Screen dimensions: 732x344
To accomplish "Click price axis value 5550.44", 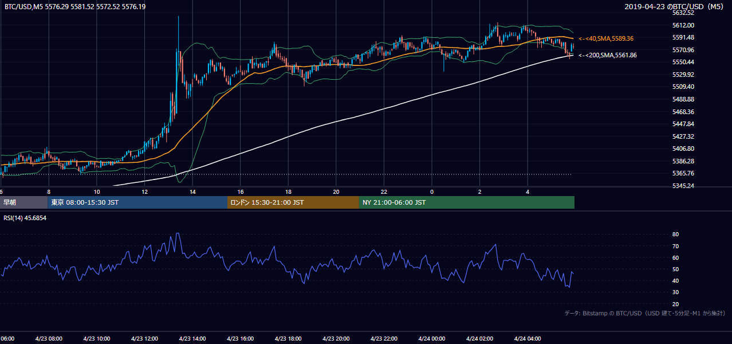I will [x=683, y=62].
